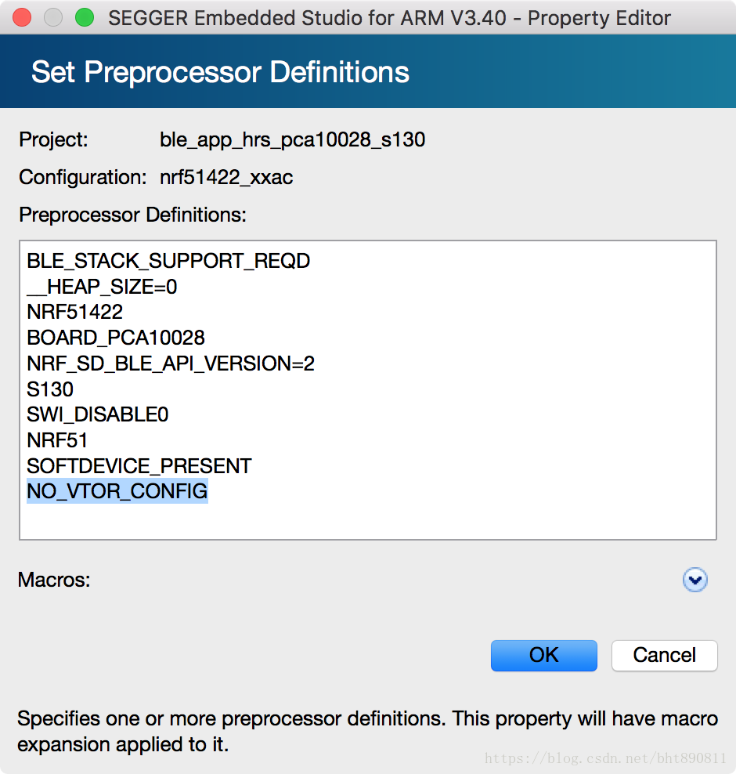Screen dimensions: 736x774
Task: Click the Macros label
Action: coord(54,580)
